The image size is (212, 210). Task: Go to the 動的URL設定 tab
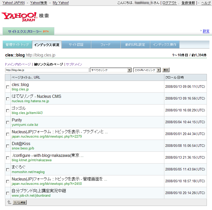pos(135,45)
